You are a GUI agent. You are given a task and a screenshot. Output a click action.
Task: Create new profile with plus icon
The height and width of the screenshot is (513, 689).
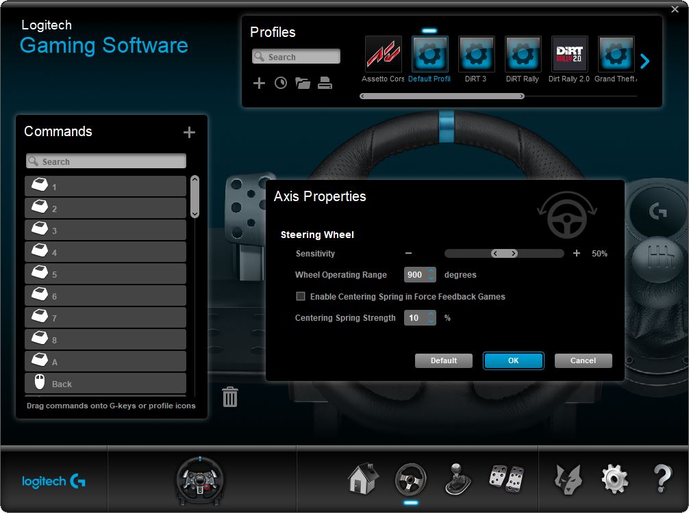click(260, 83)
